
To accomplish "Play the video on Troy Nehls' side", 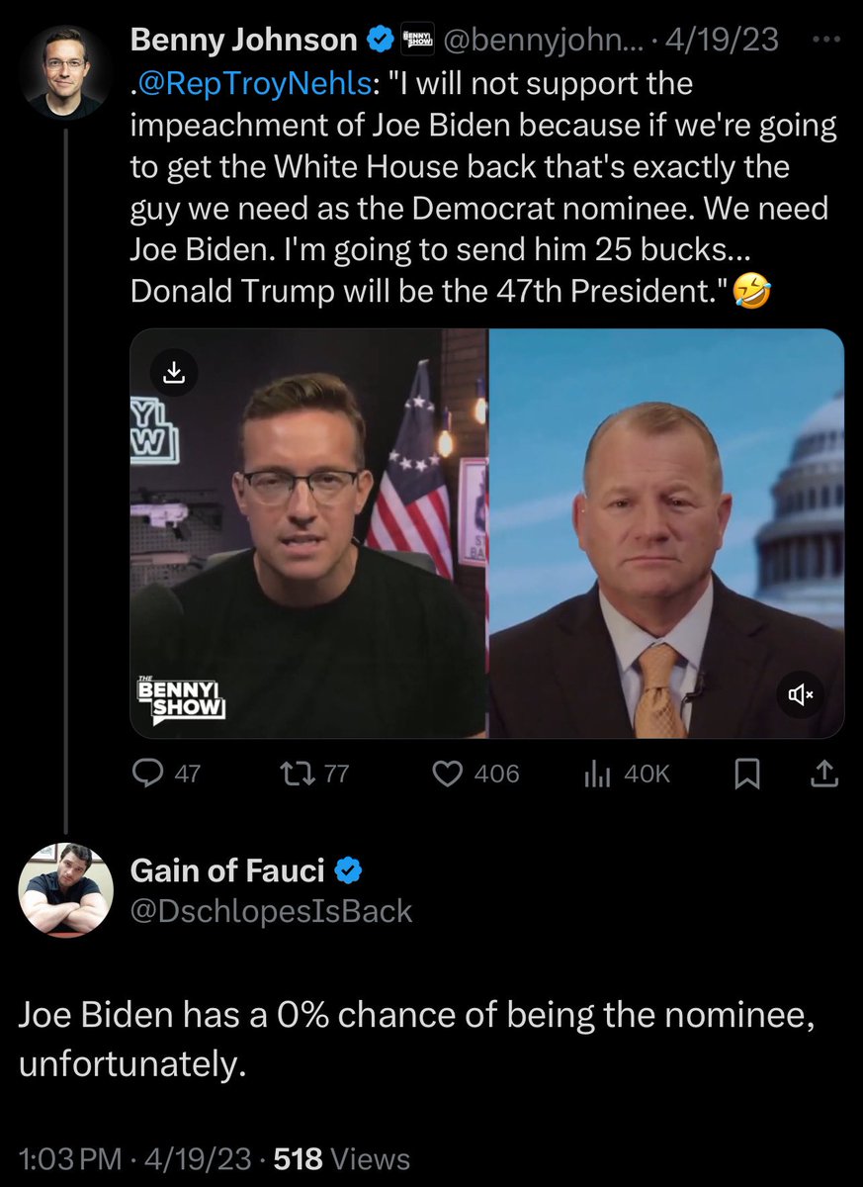I will pos(666,534).
